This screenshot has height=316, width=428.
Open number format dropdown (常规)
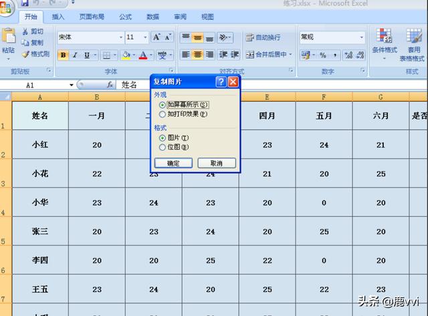[361, 37]
